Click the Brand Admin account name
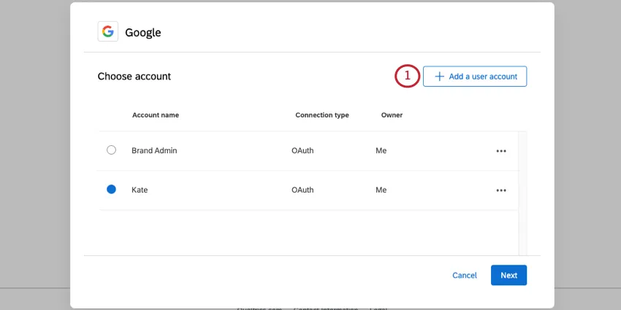Image resolution: width=621 pixels, height=310 pixels. coord(154,151)
